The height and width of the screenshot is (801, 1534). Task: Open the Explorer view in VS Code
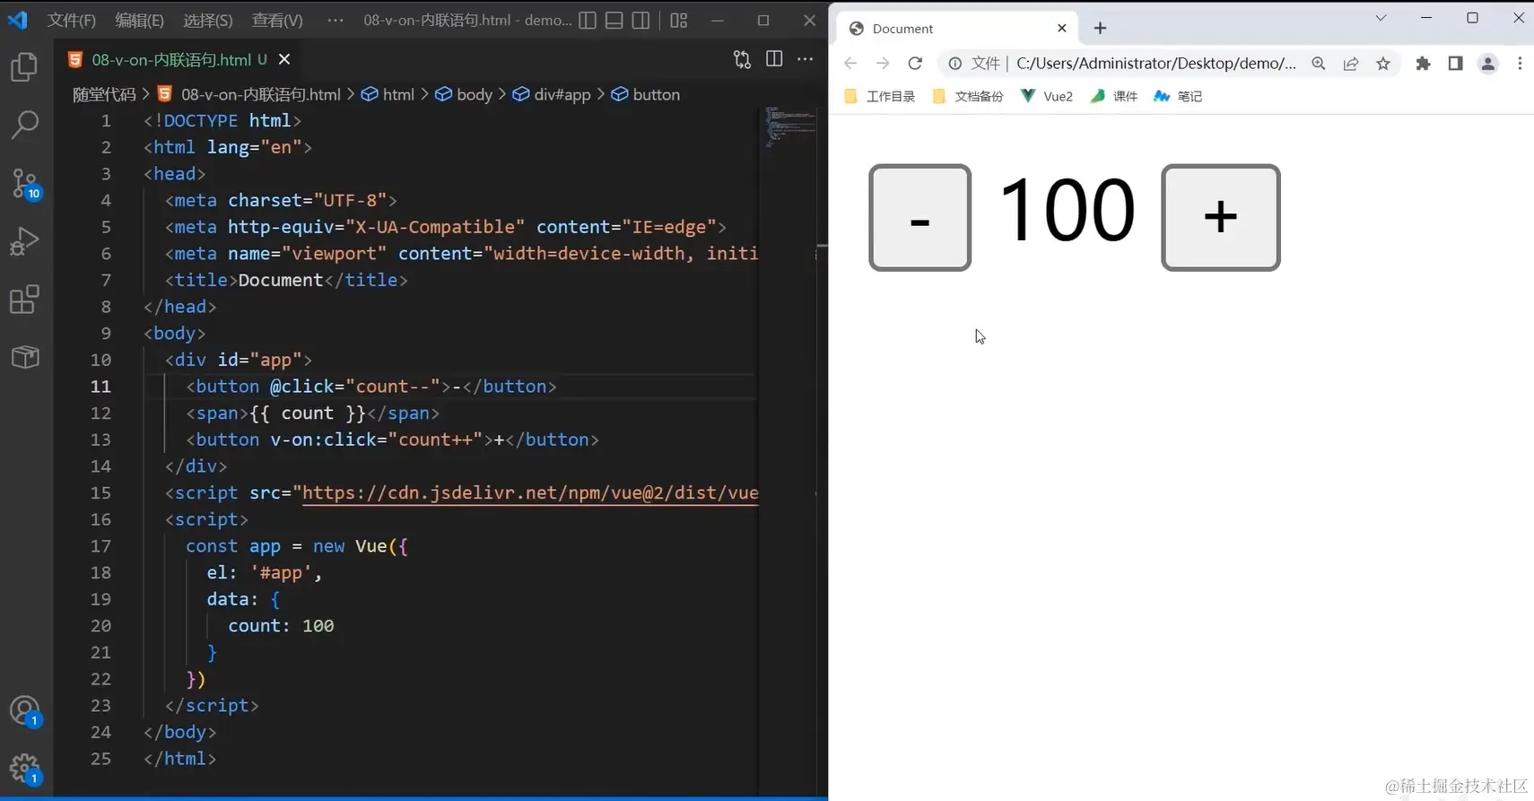pyautogui.click(x=24, y=67)
